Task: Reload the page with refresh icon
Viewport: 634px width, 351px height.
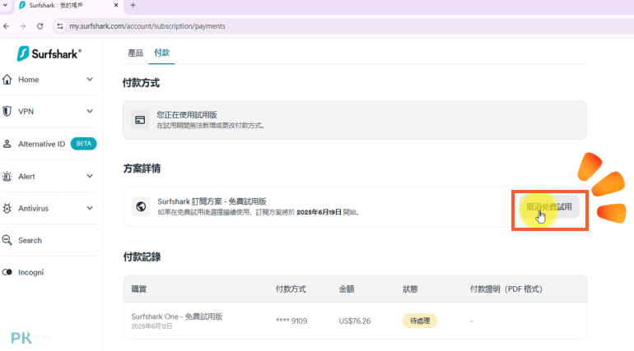Action: click(40, 26)
